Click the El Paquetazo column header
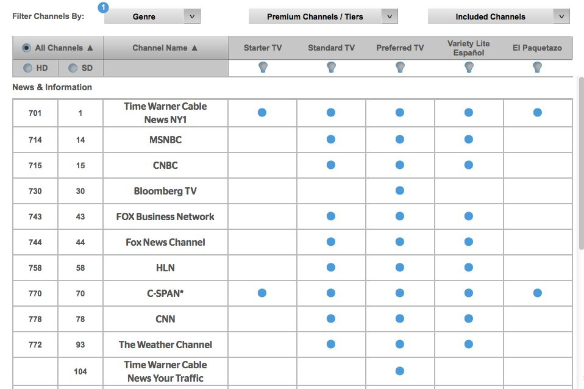 pyautogui.click(x=537, y=48)
